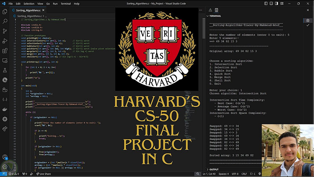Select the debug bug terminal entry
Screen dimensions: 314x177
(x=308, y=20)
